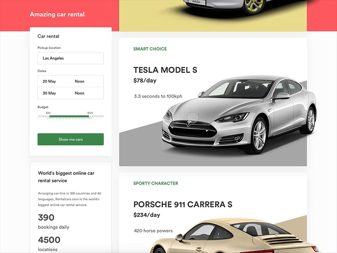Screen dimensions: 337x253
Task: Click the gold Porsche car image
Action: [x=234, y=236]
